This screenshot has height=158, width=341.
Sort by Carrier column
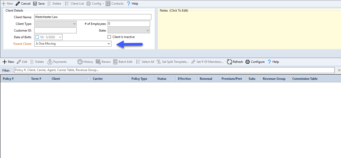[110, 79]
